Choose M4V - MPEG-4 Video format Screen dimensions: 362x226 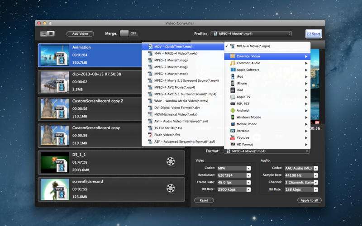(183, 53)
